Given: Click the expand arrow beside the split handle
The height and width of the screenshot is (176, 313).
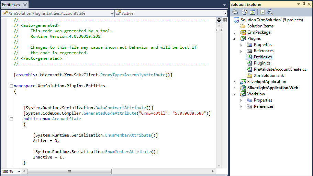Looking at the screenshot, I should point(225,20).
